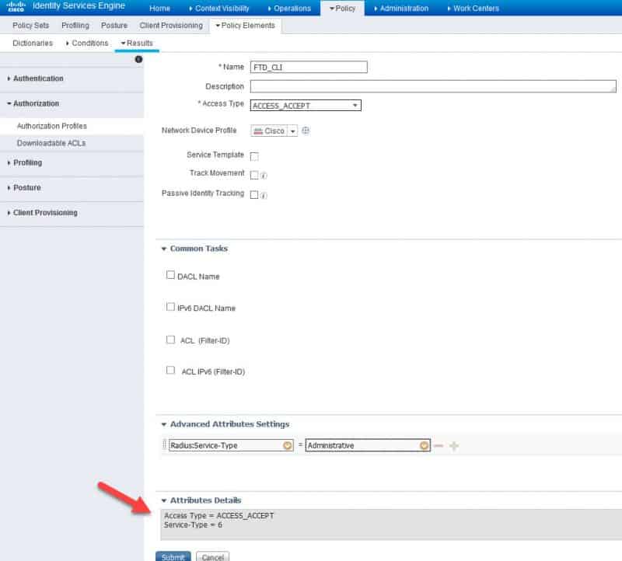The image size is (622, 561).
Task: Collapse the Common Tasks section
Action: point(163,249)
